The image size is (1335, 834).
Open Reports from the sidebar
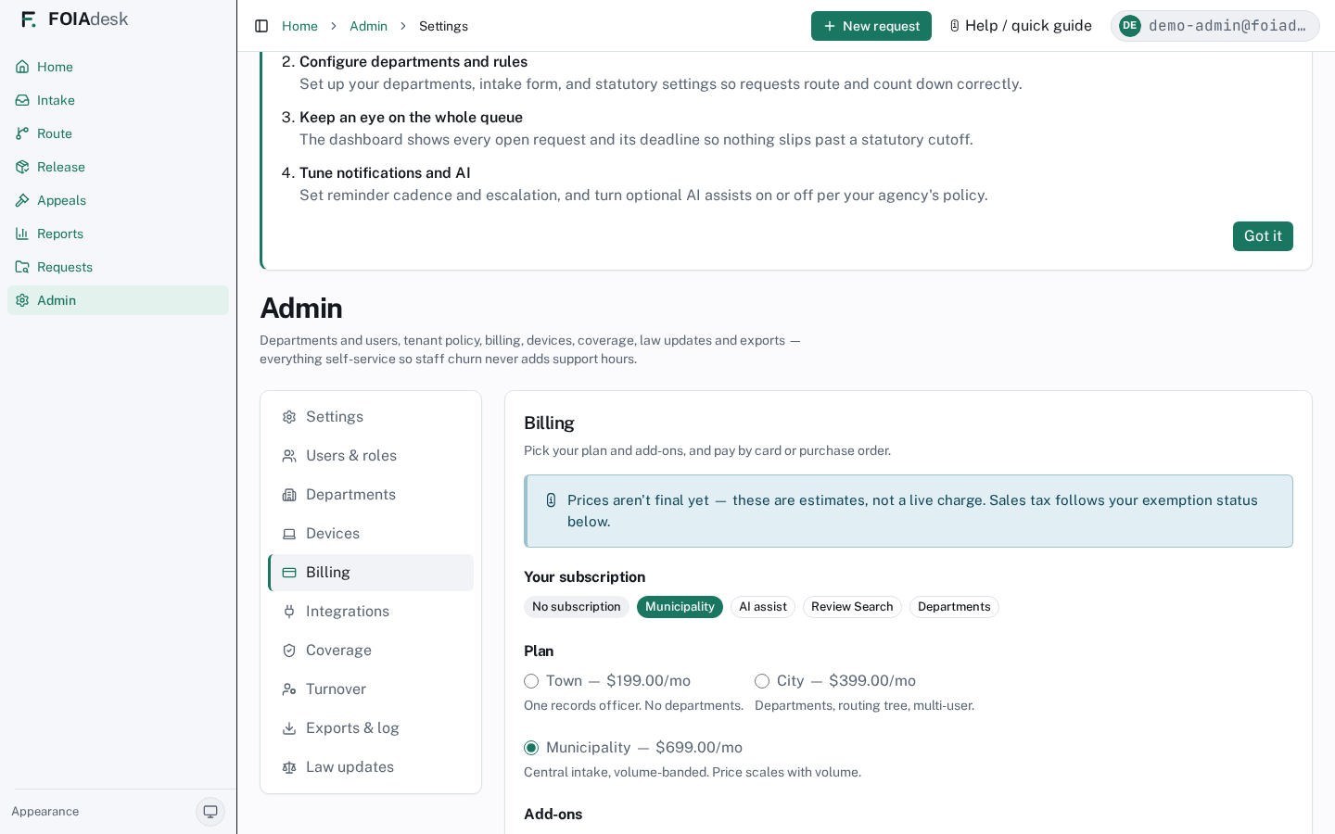(118, 234)
